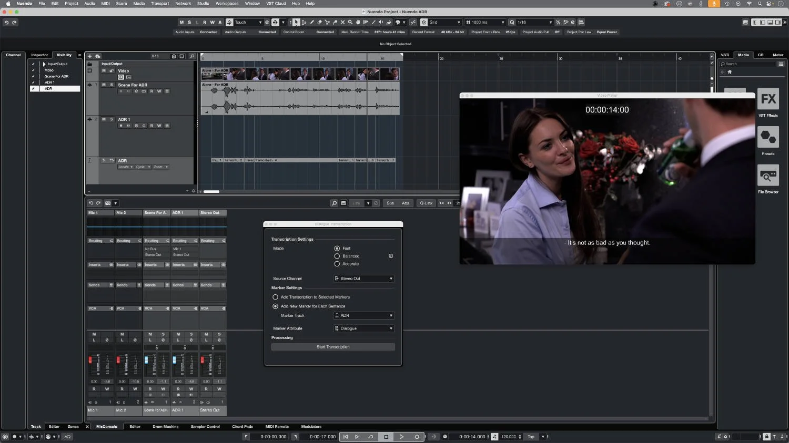This screenshot has width=789, height=443.
Task: Open the Transport menu
Action: [160, 3]
